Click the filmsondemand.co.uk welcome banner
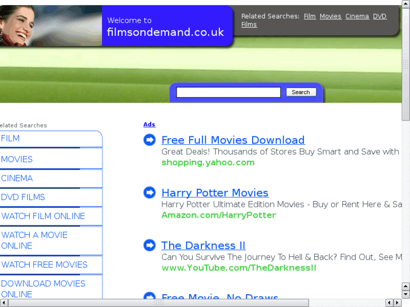This screenshot has width=410, height=307. (167, 25)
